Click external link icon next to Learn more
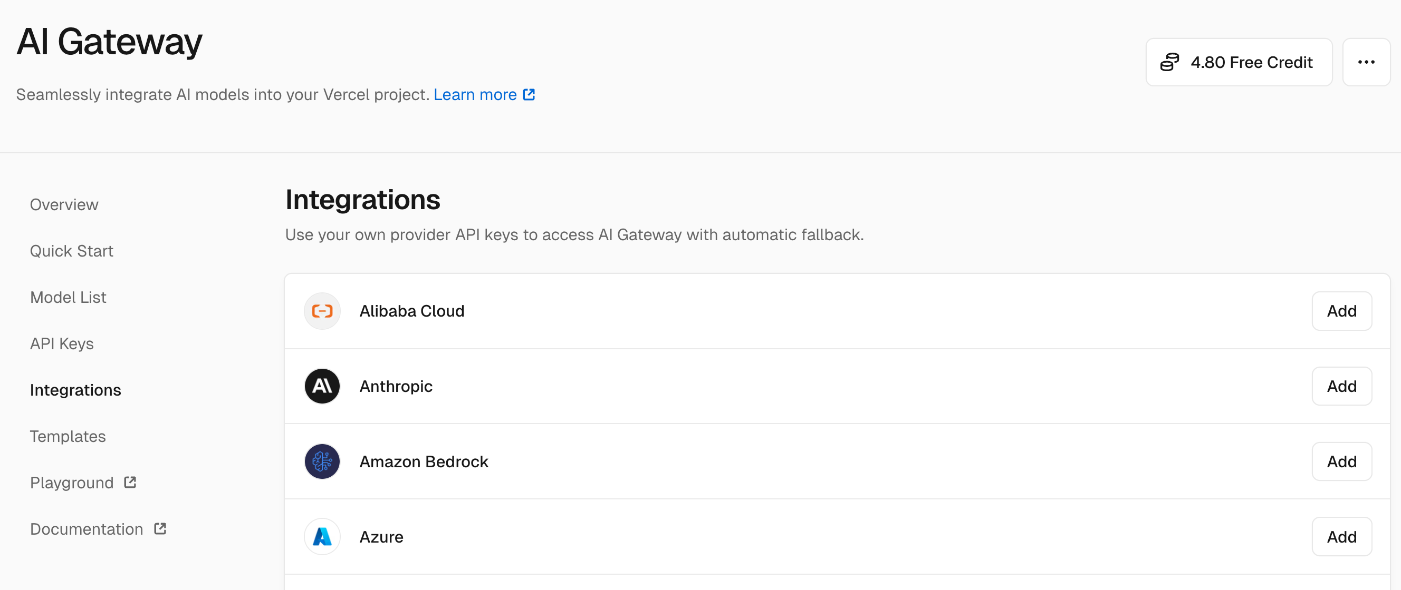The height and width of the screenshot is (590, 1401). (529, 94)
